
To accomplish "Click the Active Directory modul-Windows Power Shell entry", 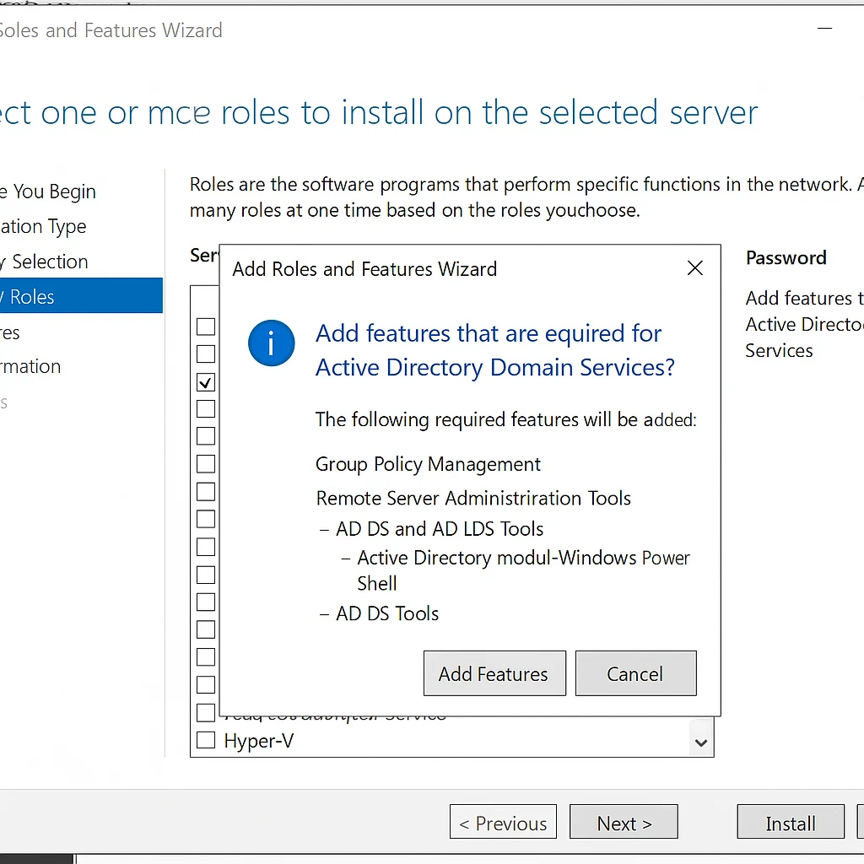I will pyautogui.click(x=523, y=570).
